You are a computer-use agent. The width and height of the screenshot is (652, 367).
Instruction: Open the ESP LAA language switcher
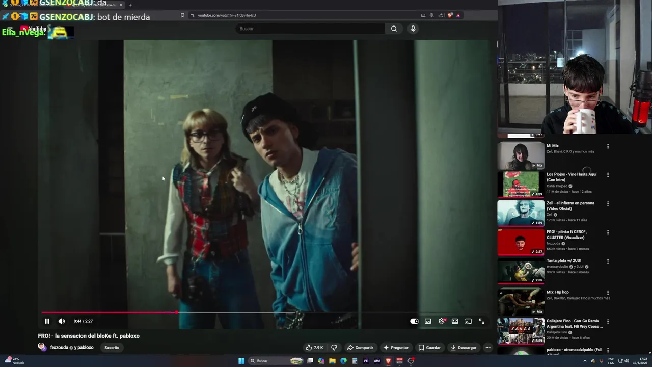611,361
